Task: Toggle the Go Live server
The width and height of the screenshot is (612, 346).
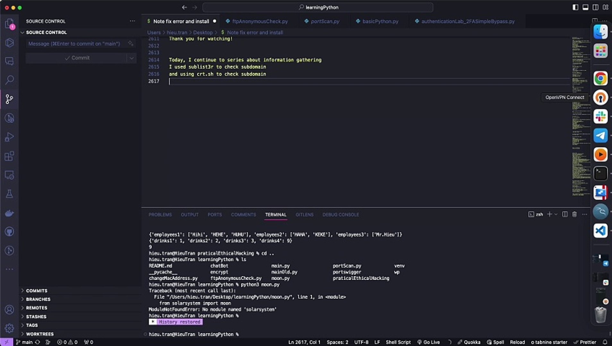Action: tap(429, 342)
